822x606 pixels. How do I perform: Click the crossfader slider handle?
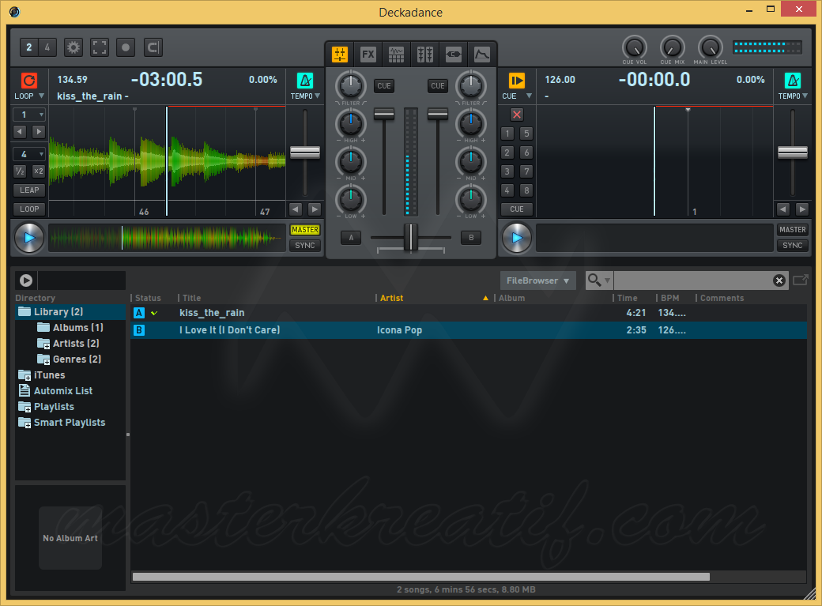tap(411, 237)
